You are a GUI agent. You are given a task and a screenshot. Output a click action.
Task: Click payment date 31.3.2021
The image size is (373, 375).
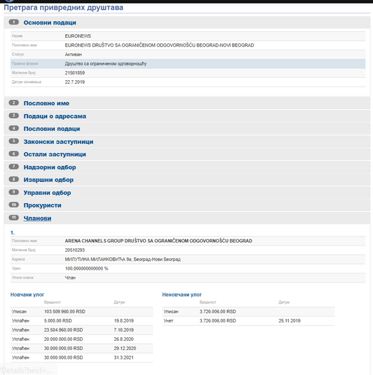(124, 358)
